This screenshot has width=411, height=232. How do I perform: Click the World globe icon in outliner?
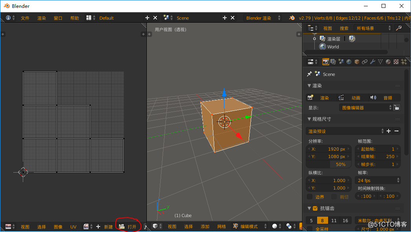(323, 46)
